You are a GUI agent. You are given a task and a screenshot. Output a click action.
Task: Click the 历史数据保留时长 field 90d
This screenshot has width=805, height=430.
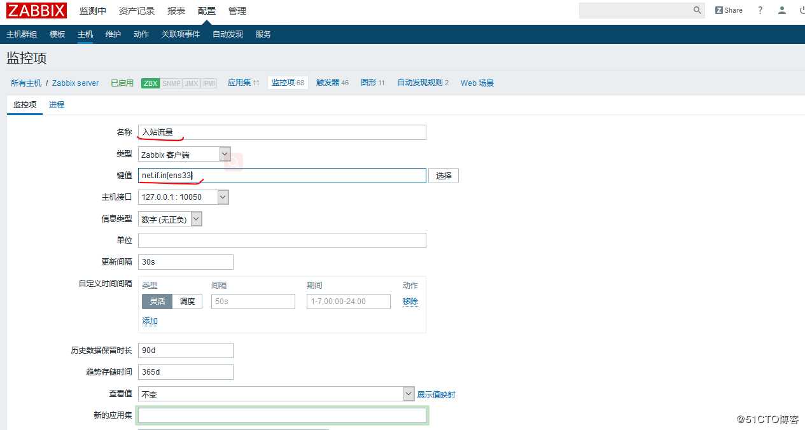[x=186, y=350]
